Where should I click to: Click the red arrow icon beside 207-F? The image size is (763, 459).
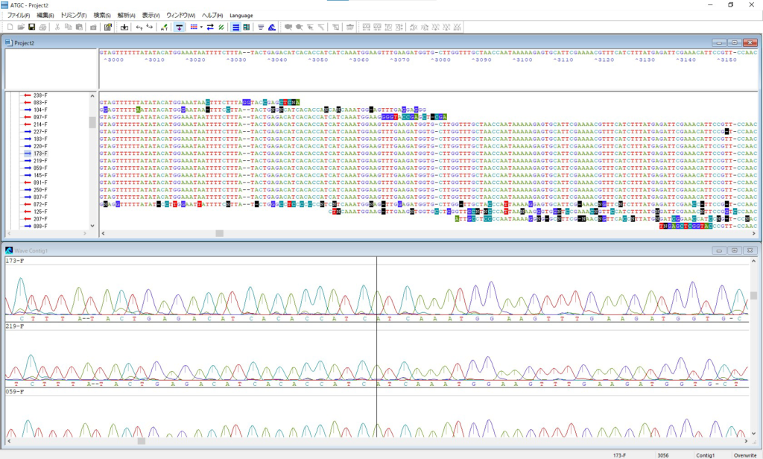click(28, 219)
